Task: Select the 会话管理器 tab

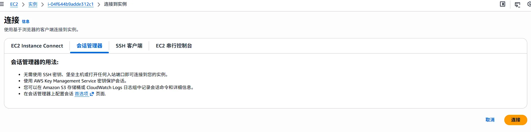Action: click(89, 46)
